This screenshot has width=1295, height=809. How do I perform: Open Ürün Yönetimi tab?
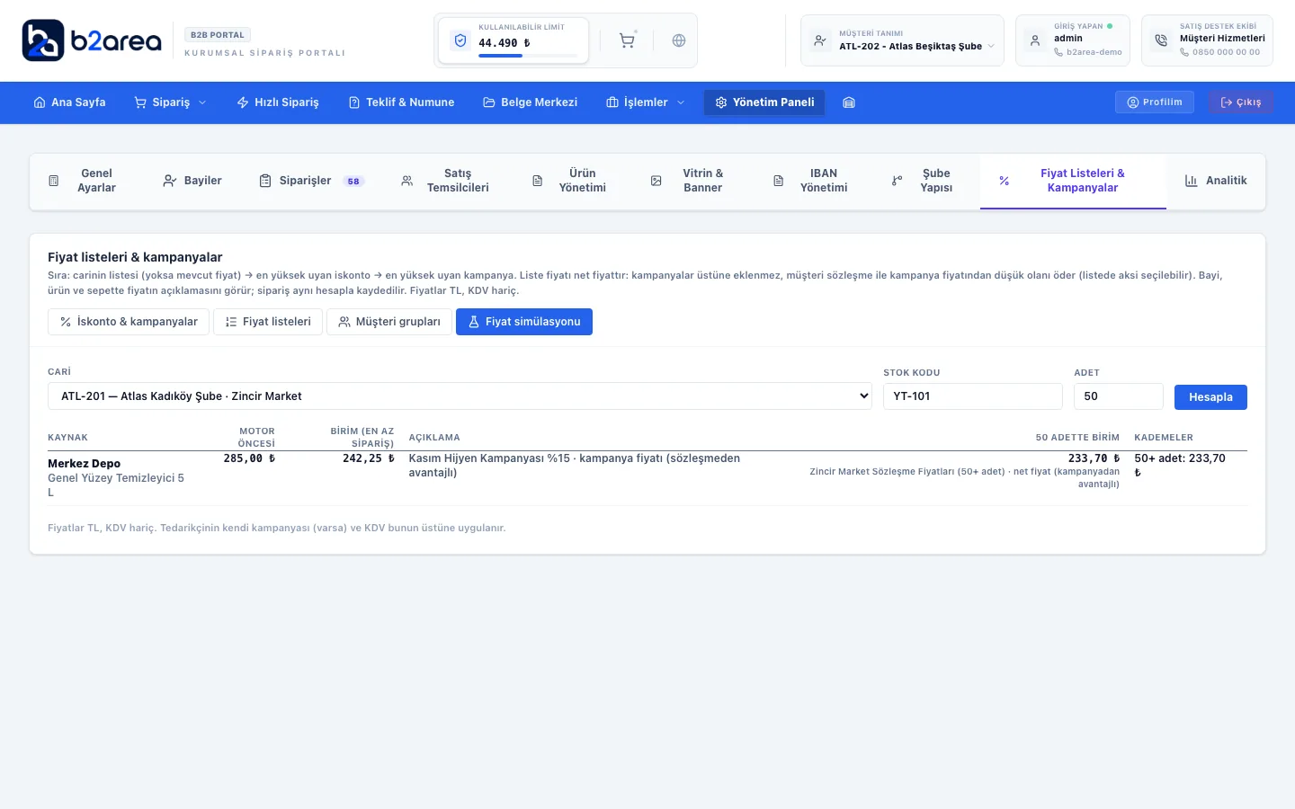tap(569, 181)
